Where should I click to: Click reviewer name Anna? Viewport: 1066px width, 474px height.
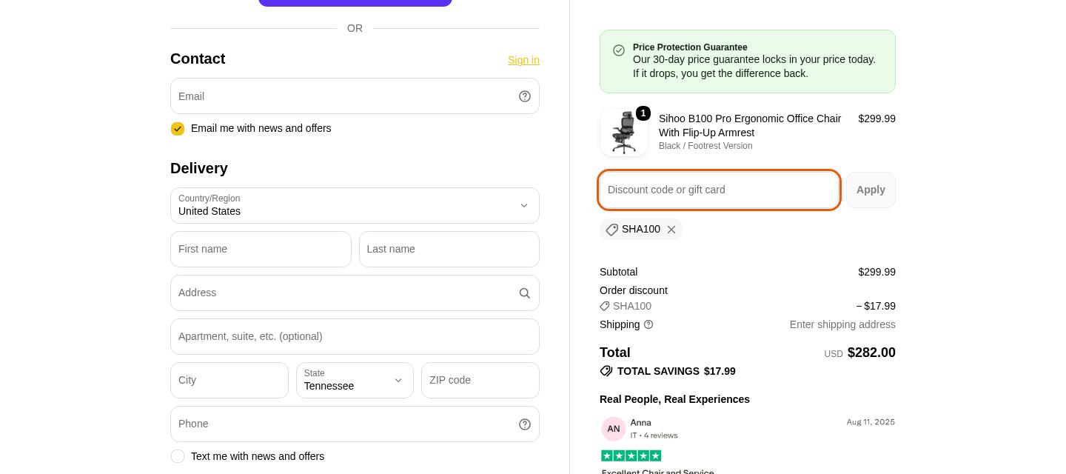pos(641,423)
